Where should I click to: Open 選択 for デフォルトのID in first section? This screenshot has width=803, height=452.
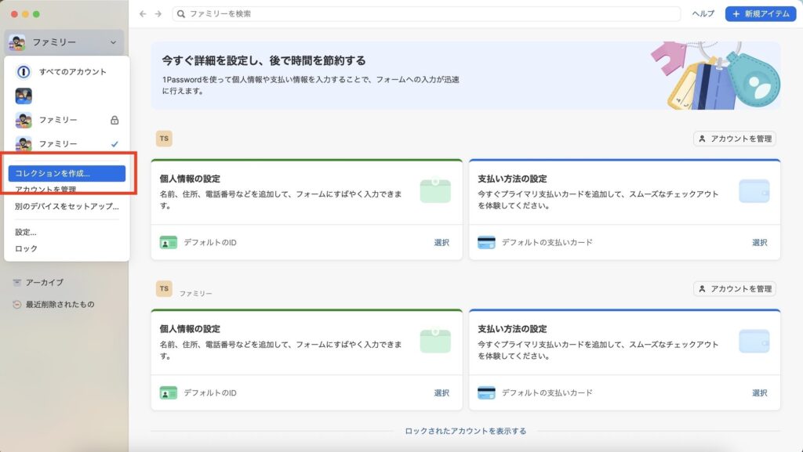441,243
